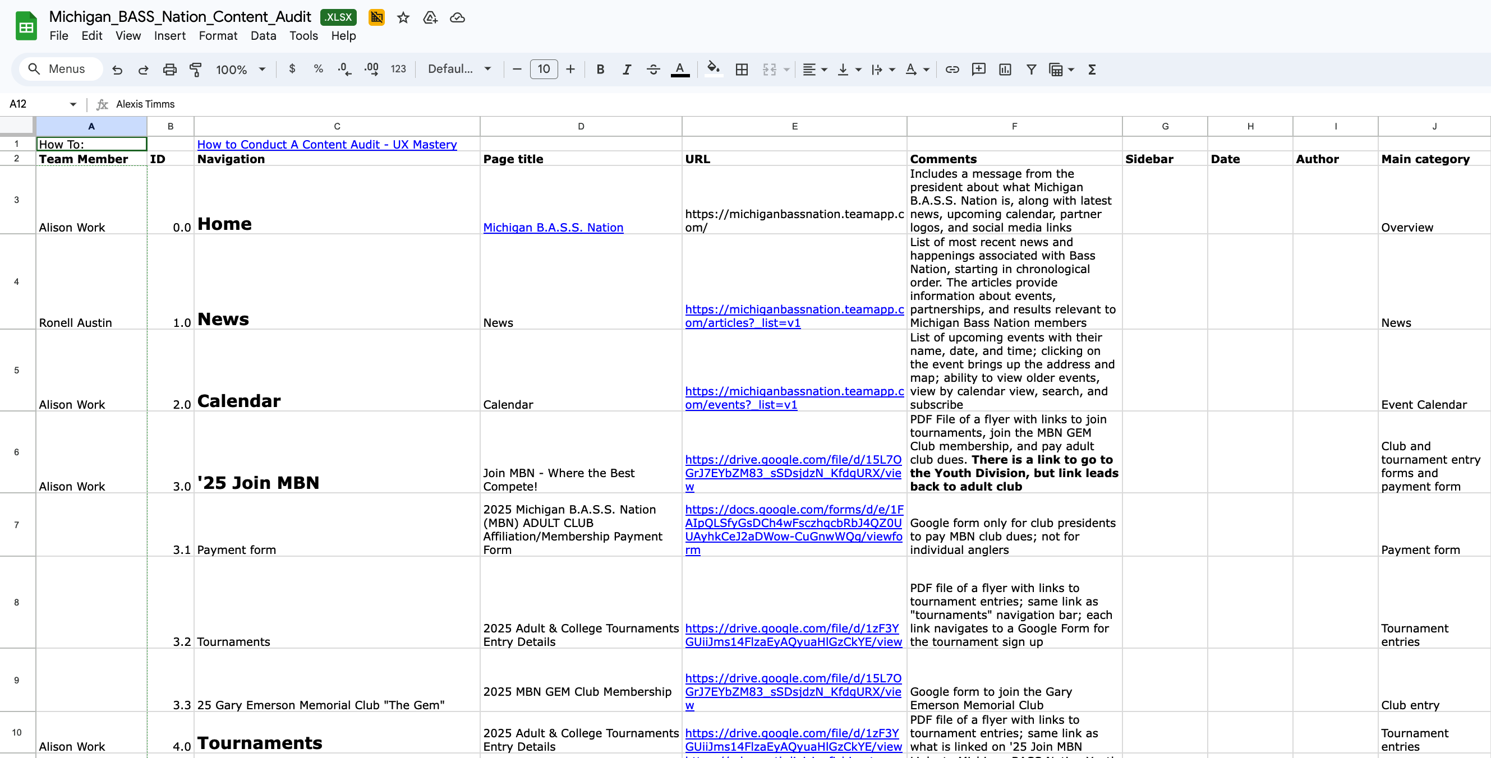Viewport: 1491px width, 758px height.
Task: Select the 'Ronell Austin' cell
Action: (91, 283)
